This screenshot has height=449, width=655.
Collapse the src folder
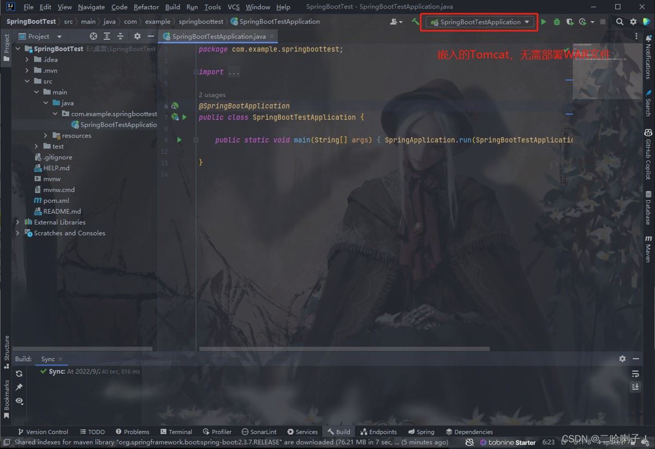click(27, 81)
